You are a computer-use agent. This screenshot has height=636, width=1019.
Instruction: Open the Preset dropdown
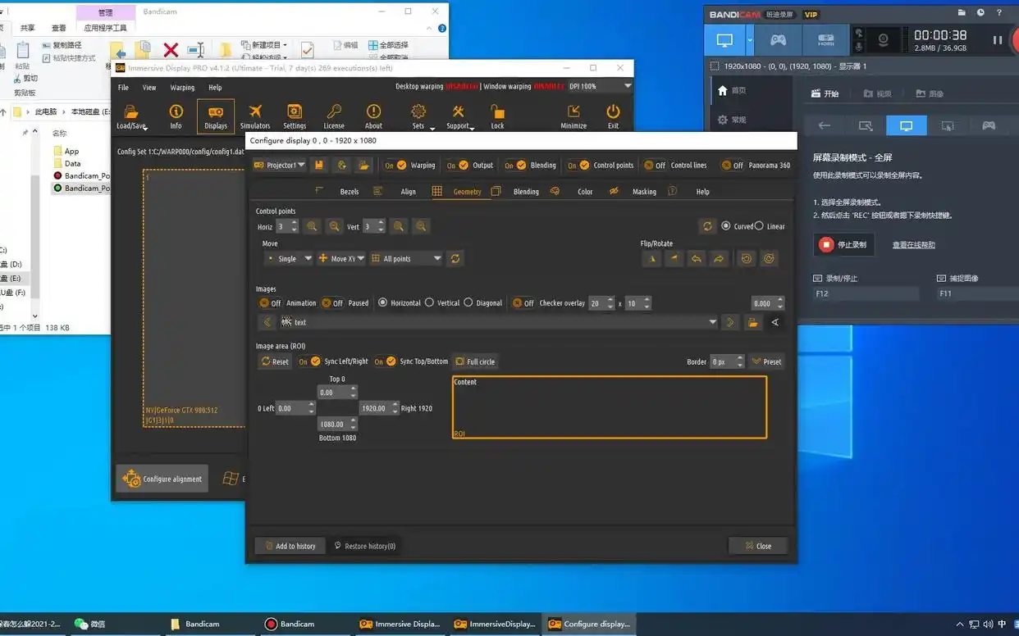coord(766,361)
